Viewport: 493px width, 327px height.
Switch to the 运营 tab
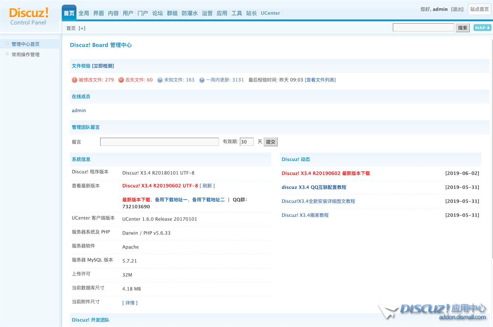(x=207, y=13)
